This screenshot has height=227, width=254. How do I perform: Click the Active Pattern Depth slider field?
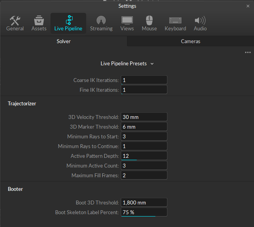pos(144,156)
